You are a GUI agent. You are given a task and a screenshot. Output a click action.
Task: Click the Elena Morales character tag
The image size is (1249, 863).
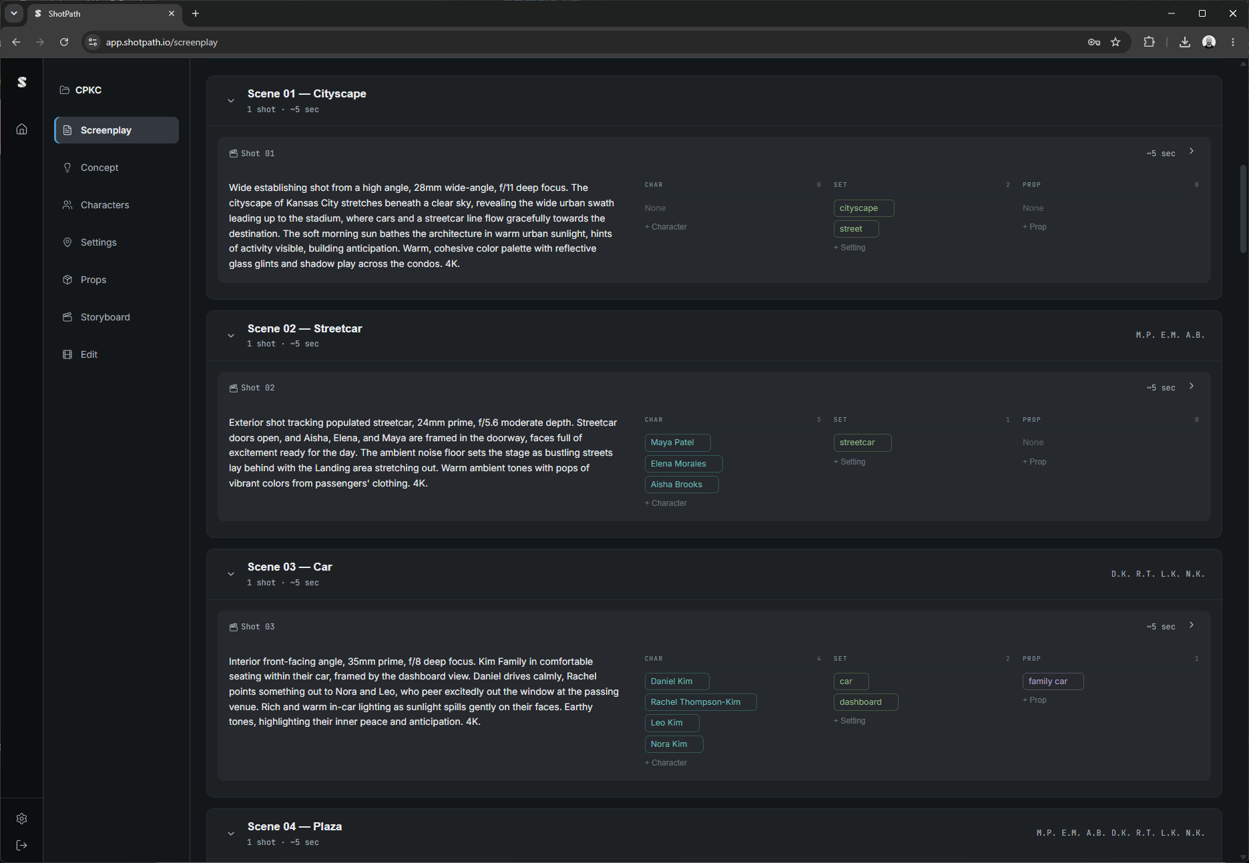[684, 464]
